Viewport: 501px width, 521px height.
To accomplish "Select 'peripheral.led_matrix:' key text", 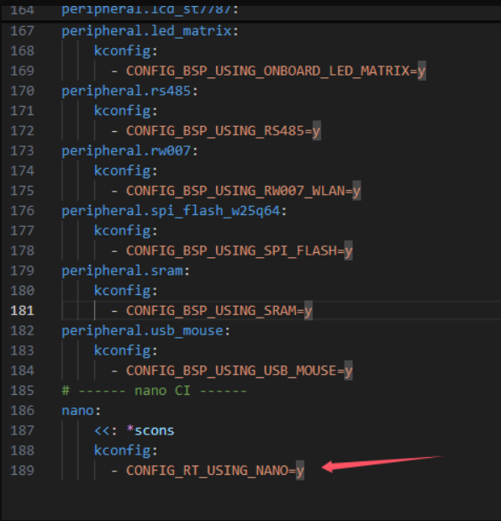I will 150,31.
